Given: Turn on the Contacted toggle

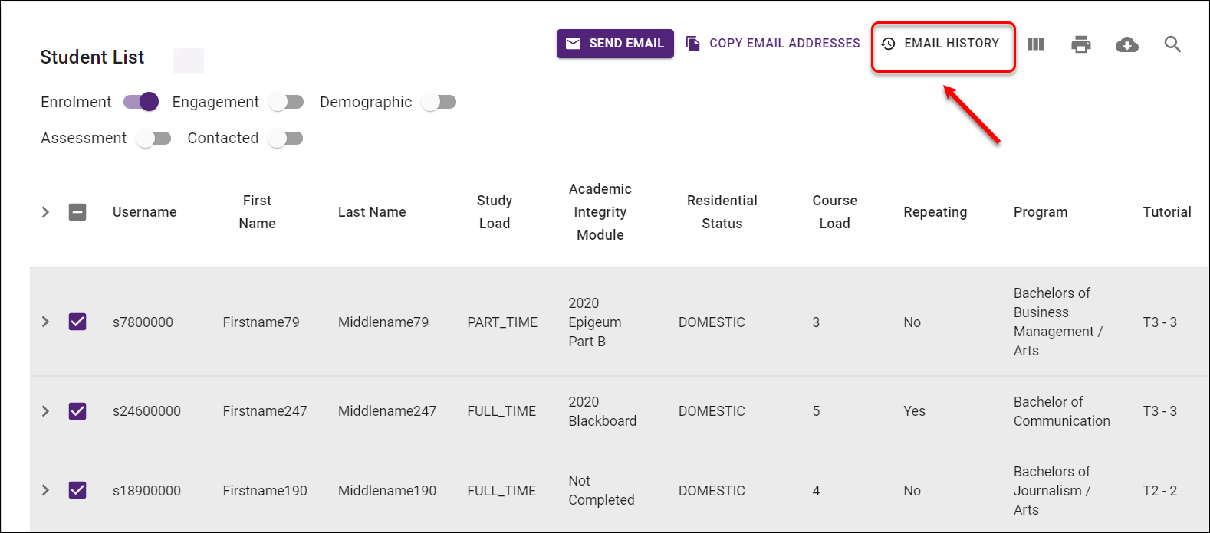Looking at the screenshot, I should [286, 138].
